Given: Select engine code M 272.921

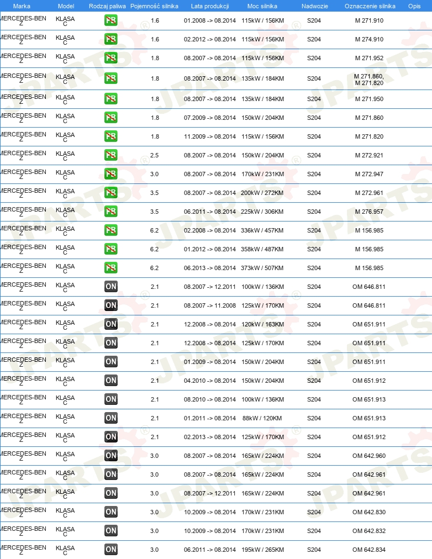Looking at the screenshot, I should (369, 155).
